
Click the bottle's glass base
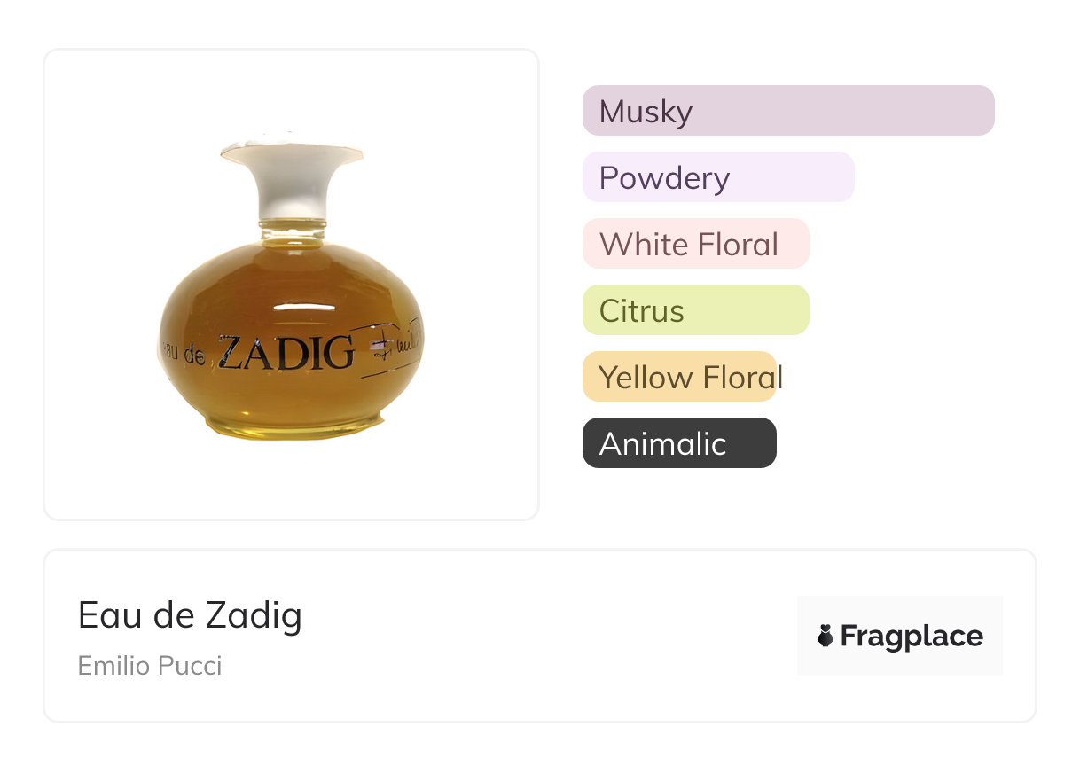(293, 427)
